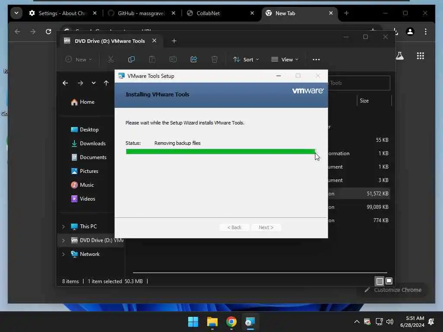Click the Next button in VMware Setup
The width and height of the screenshot is (443, 332).
coord(266,227)
